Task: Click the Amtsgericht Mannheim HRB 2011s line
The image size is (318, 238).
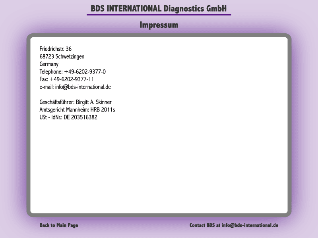Action: [77, 110]
